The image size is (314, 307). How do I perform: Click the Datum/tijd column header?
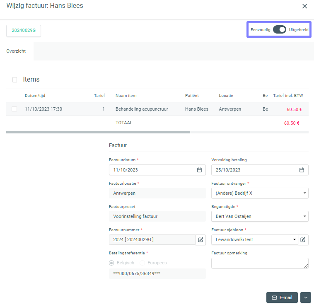click(x=35, y=96)
